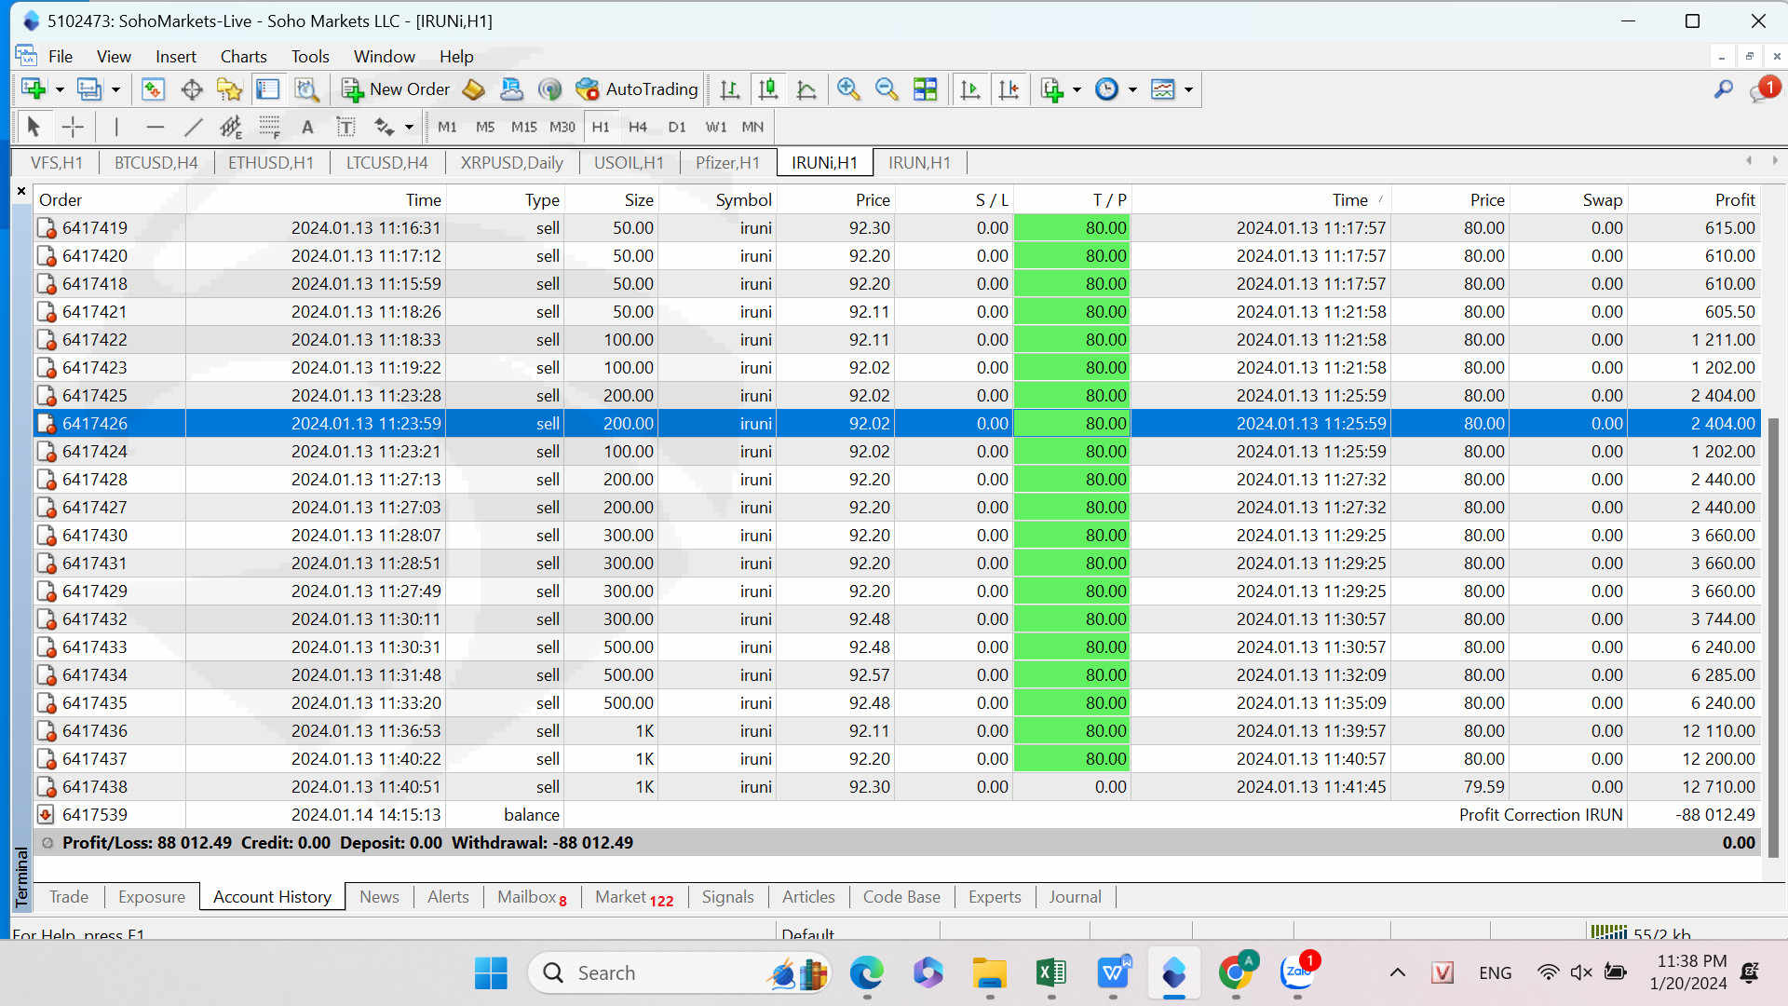Viewport: 1788px width, 1006px height.
Task: Open the BTCUSD,H4 chart tab
Action: 156,163
